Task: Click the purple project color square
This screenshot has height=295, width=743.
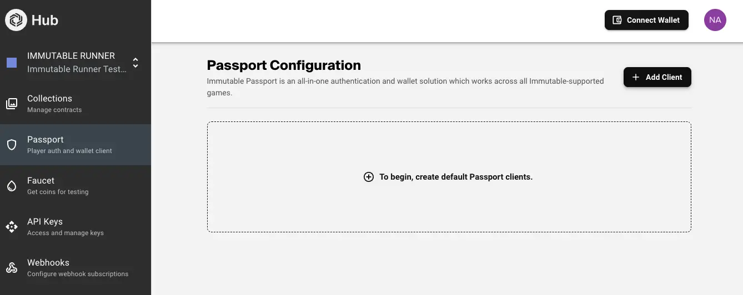Action: coord(12,63)
